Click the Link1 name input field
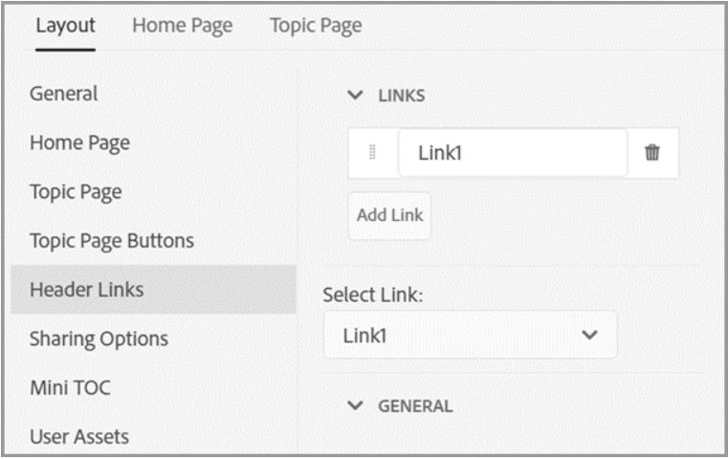The width and height of the screenshot is (728, 459). [x=513, y=153]
